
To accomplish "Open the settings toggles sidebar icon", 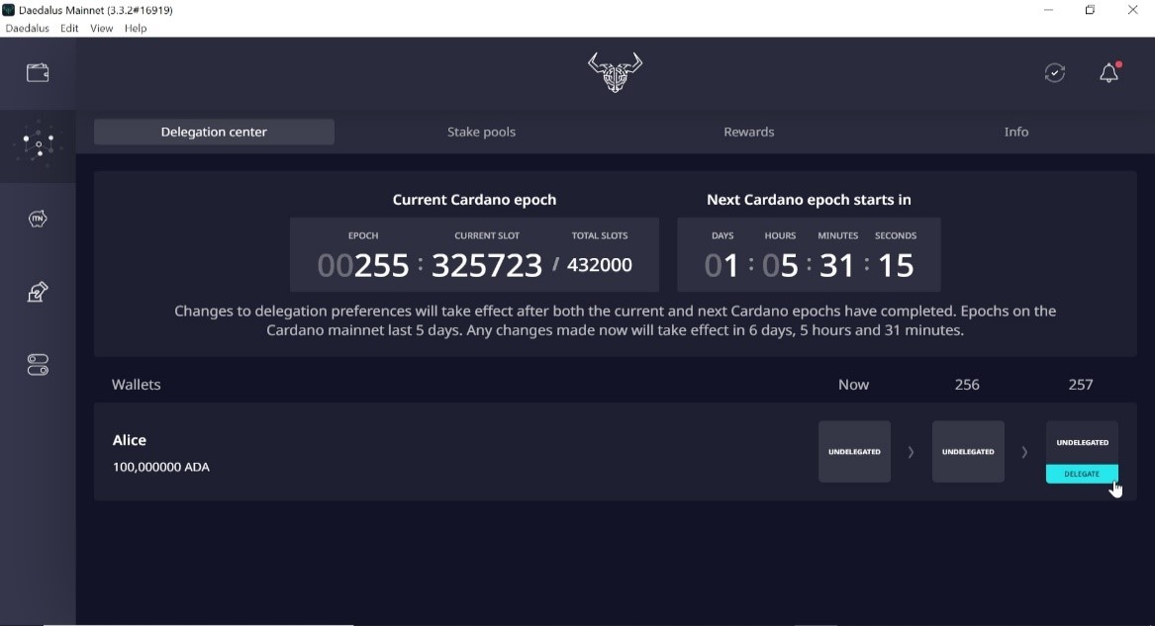I will [x=38, y=365].
